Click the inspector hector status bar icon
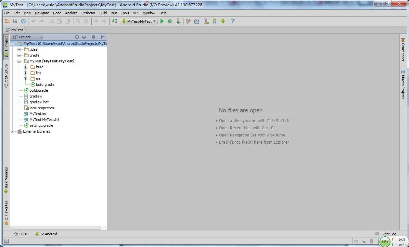 (x=372, y=241)
